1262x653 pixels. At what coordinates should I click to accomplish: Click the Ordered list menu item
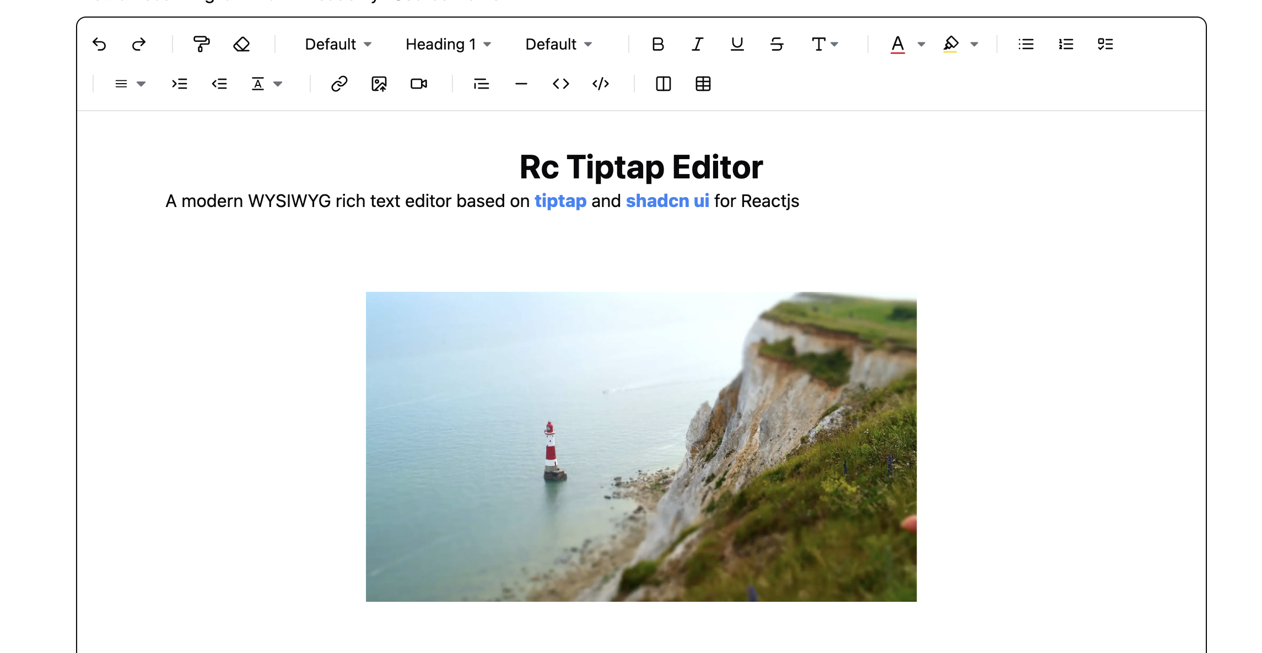pyautogui.click(x=1067, y=44)
